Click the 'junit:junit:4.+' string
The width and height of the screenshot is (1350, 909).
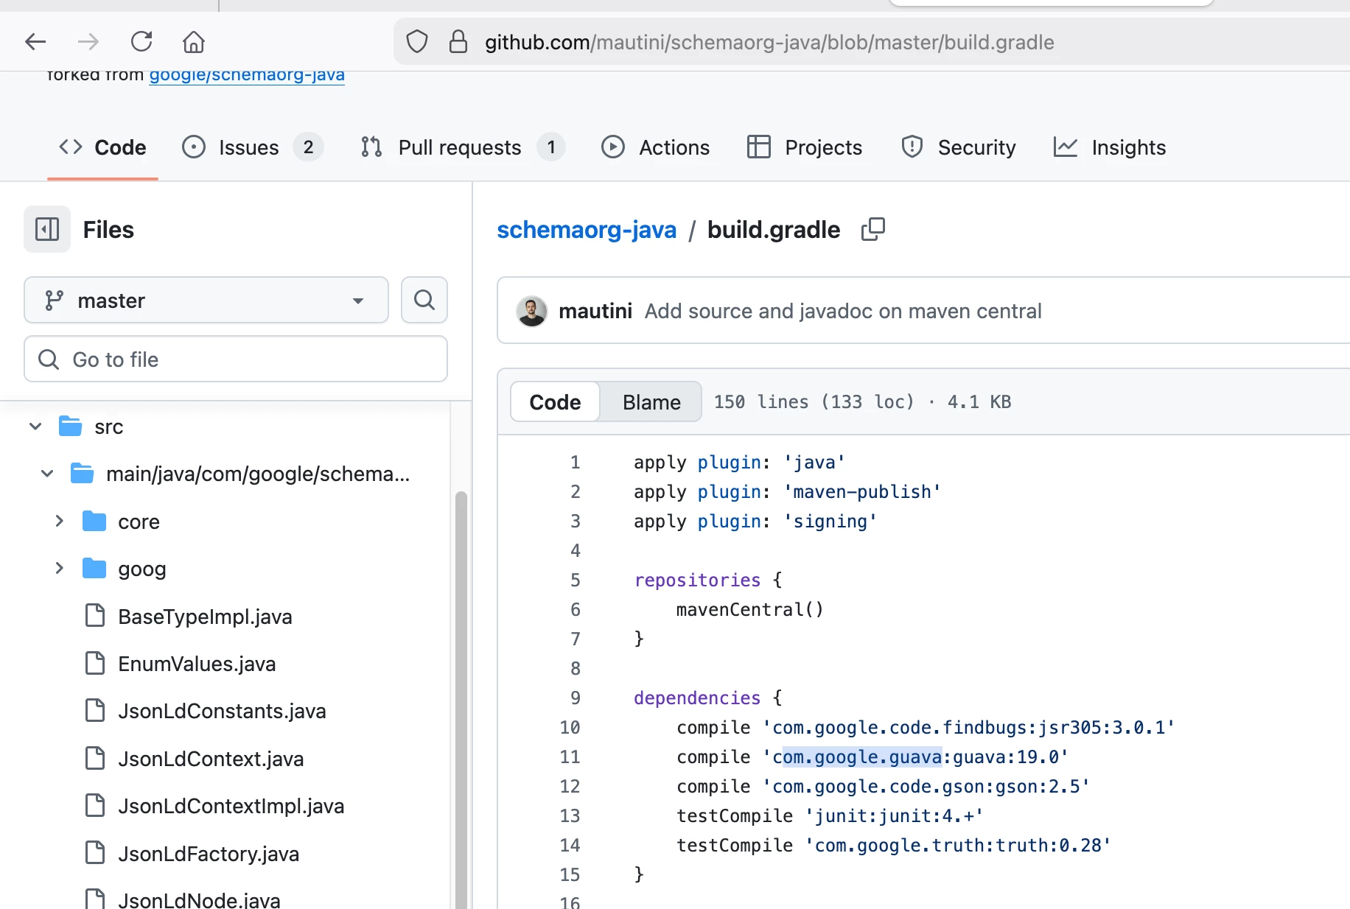(893, 816)
